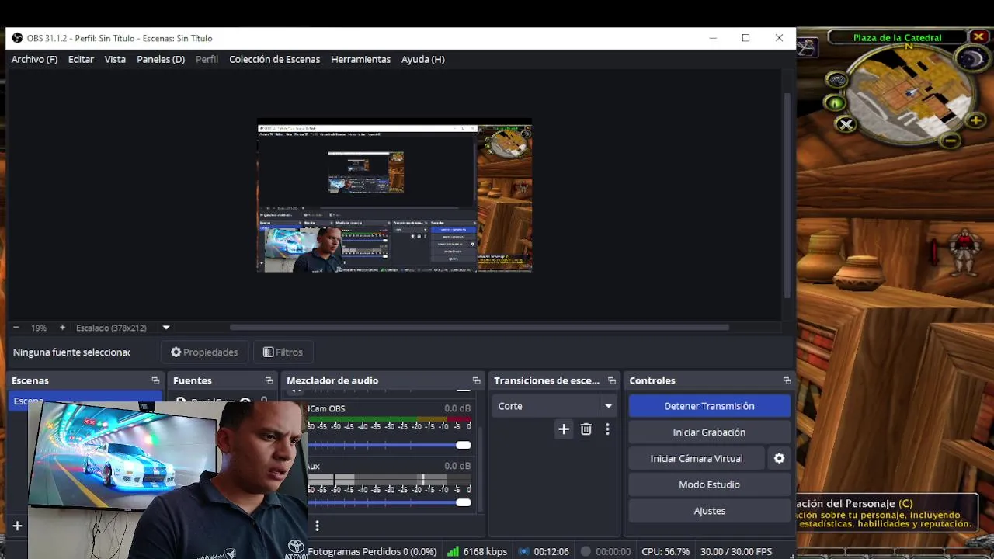Viewport: 994px width, 559px height.
Task: Click the Plaza de la Catedral zone name
Action: point(897,37)
